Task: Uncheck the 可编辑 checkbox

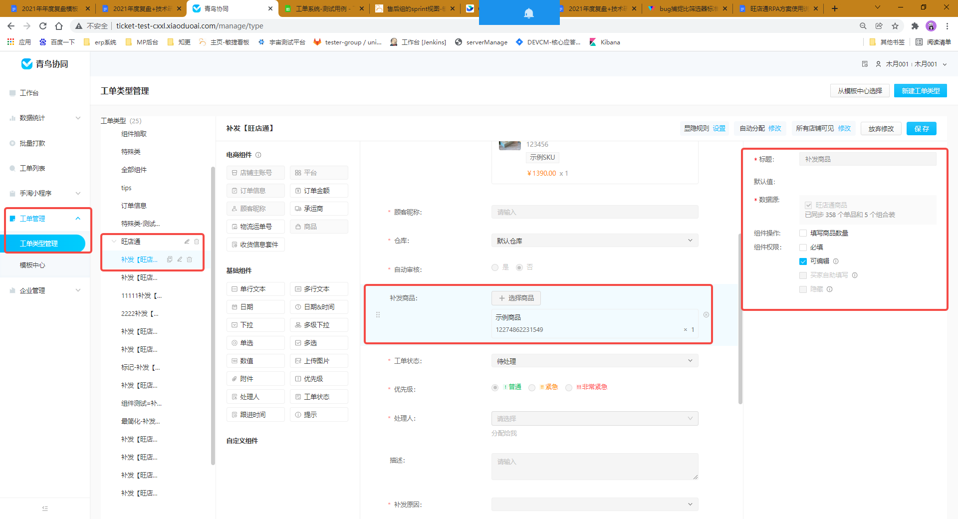Action: 803,261
